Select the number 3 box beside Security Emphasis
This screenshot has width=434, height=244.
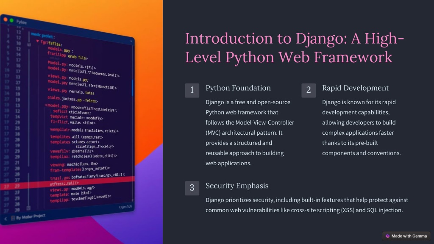click(192, 188)
